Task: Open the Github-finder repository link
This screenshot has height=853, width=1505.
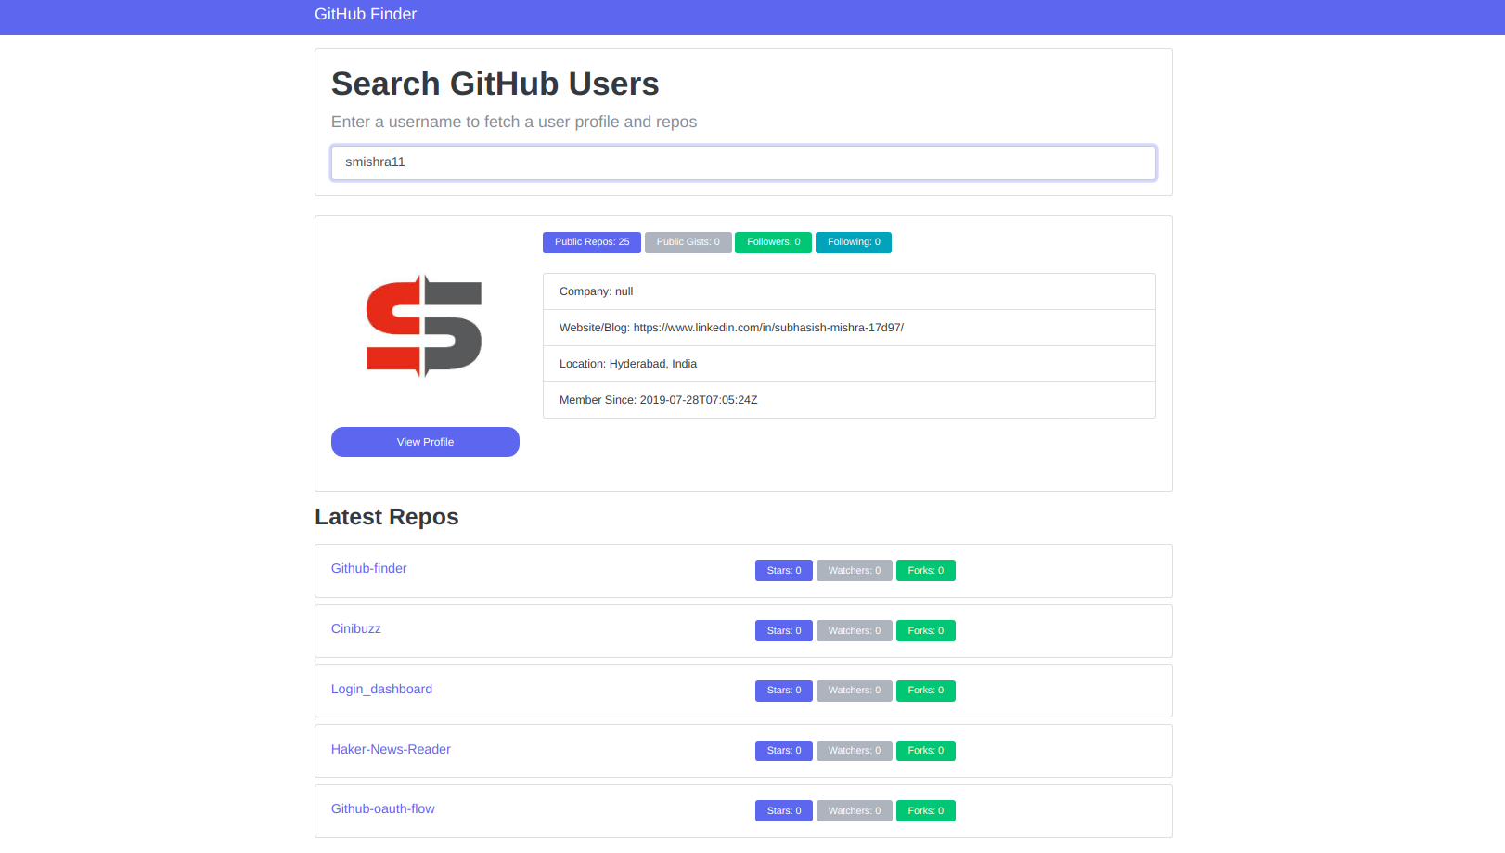Action: click(368, 568)
